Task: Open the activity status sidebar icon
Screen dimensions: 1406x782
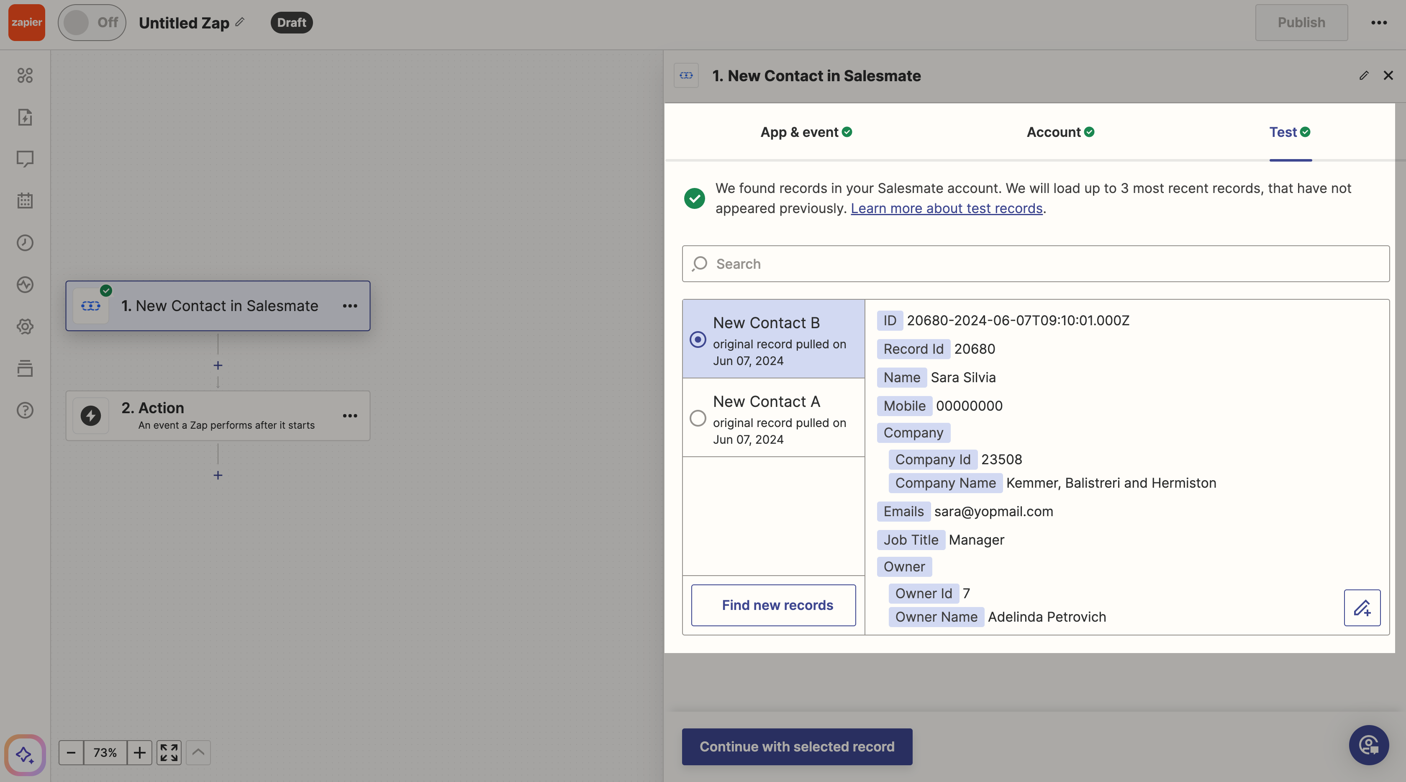Action: 25,285
